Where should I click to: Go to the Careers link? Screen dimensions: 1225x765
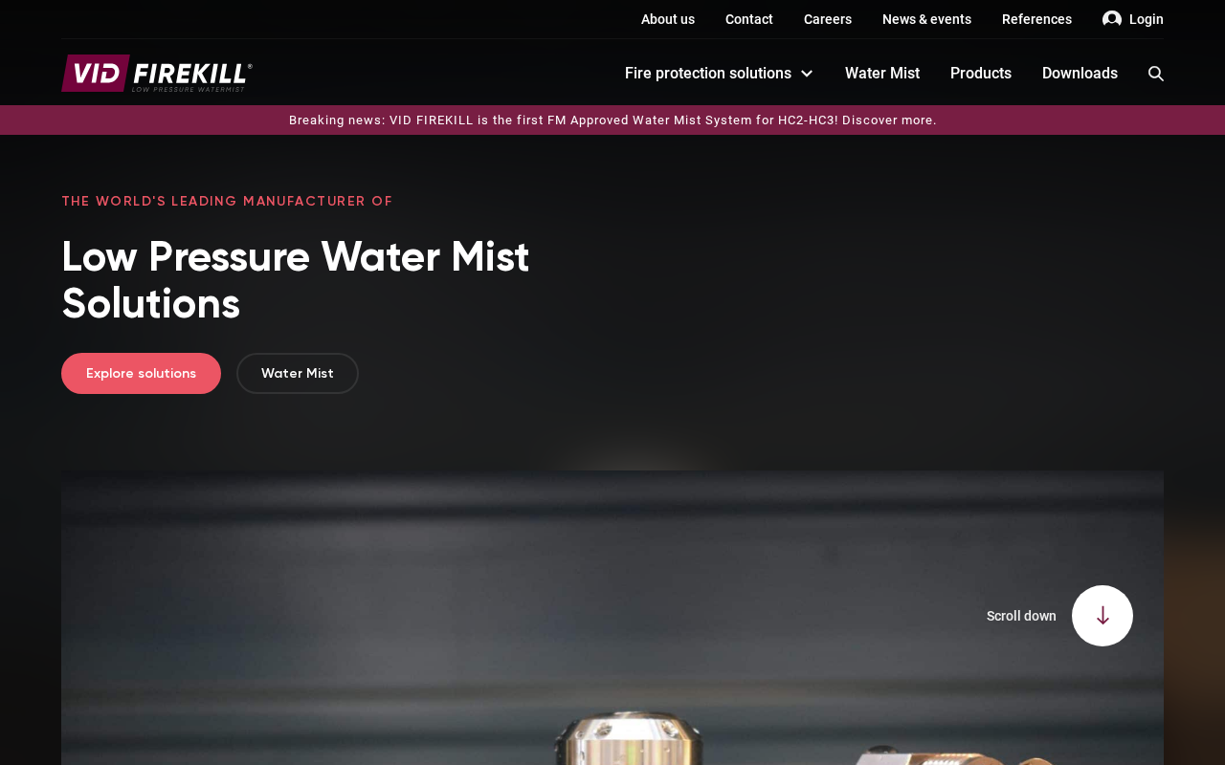(828, 19)
